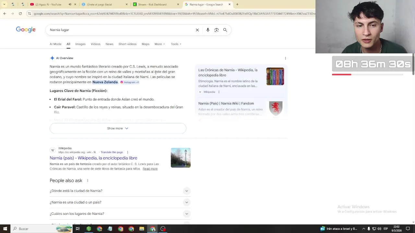Close the Kick Dashboard tab

178,5
